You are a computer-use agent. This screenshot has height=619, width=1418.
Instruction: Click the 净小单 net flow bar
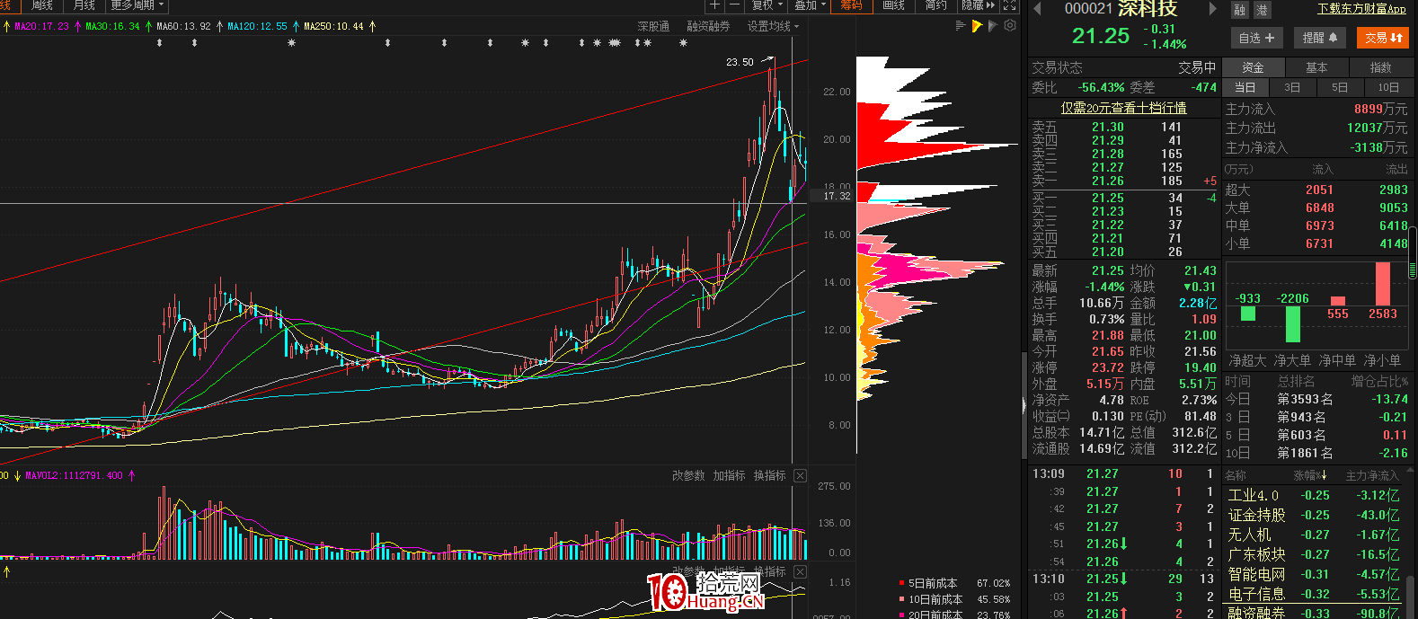(1382, 284)
